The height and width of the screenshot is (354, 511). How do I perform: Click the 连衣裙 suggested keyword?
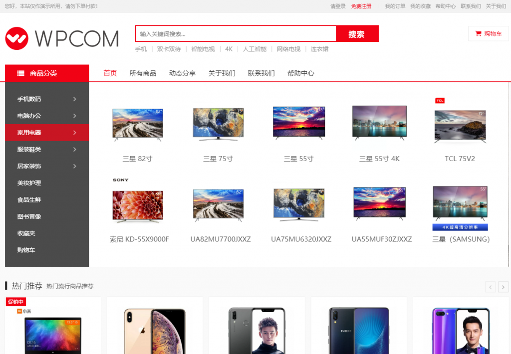[319, 49]
